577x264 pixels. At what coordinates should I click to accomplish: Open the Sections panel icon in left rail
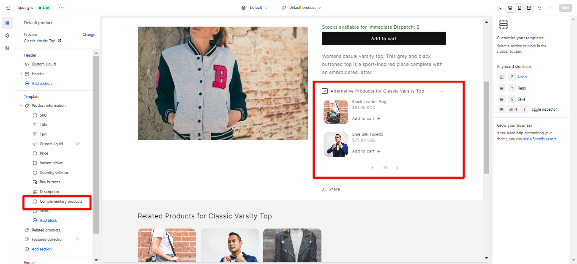[7, 23]
